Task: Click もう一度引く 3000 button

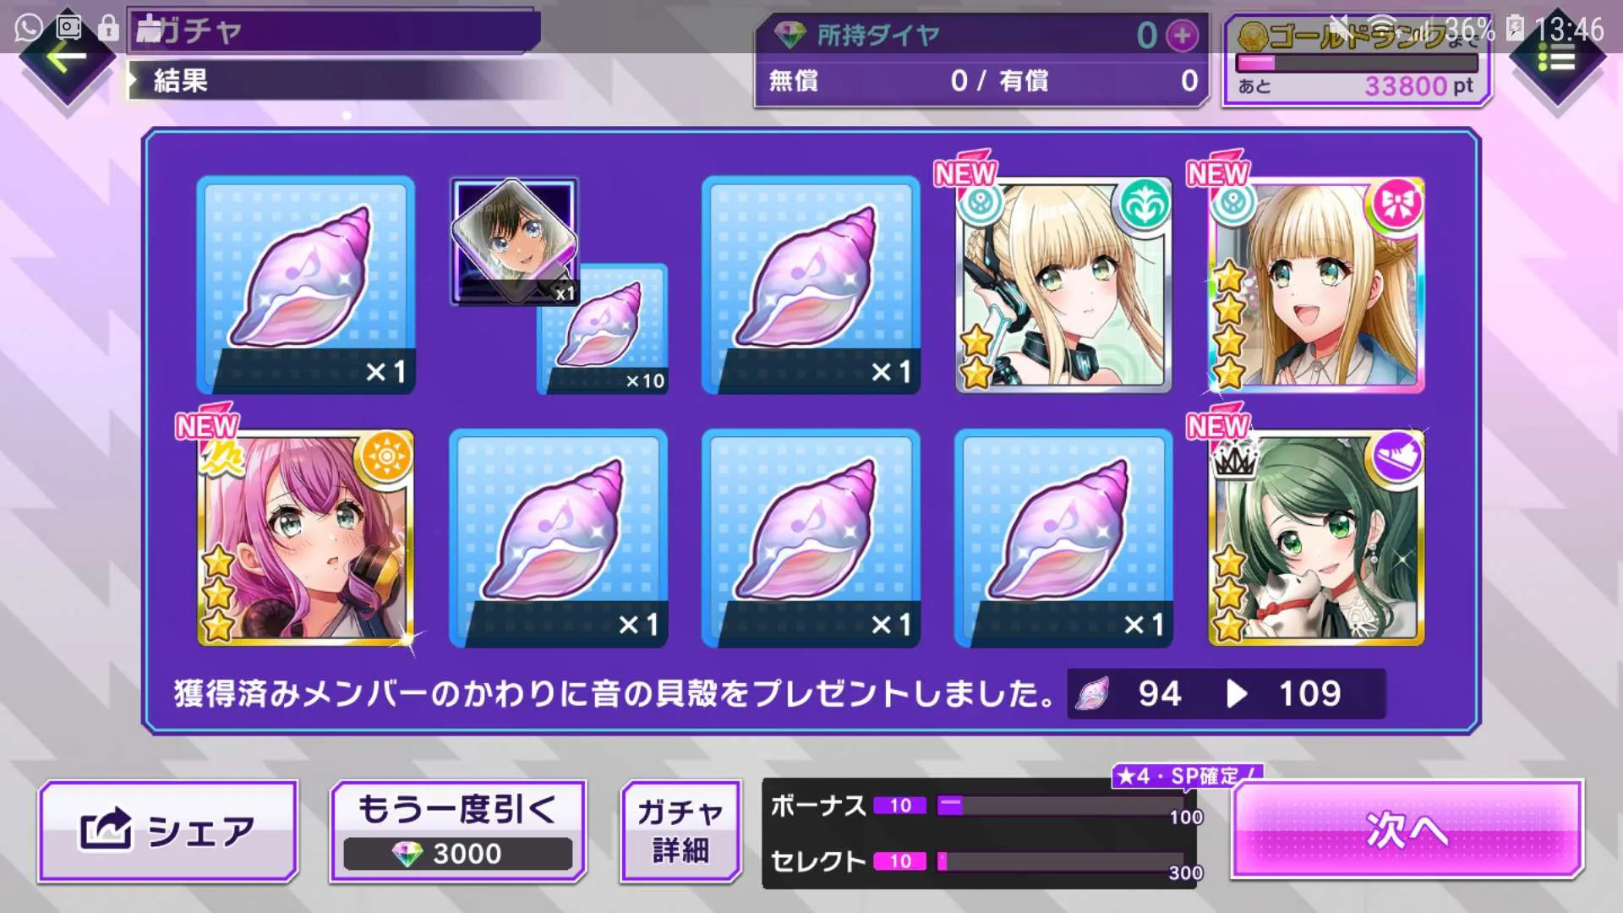Action: (458, 831)
